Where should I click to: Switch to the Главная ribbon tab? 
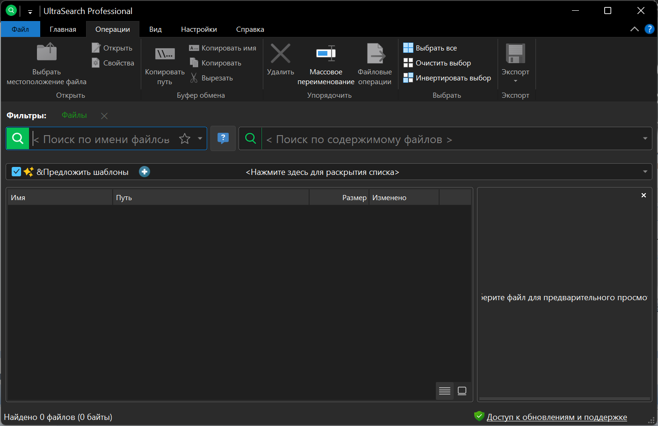(63, 29)
